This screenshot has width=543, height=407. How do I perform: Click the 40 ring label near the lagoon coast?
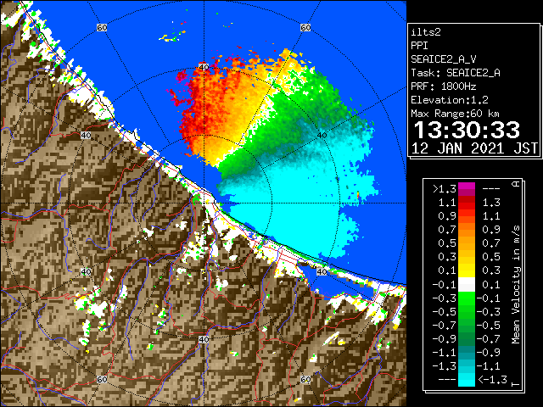click(x=322, y=271)
